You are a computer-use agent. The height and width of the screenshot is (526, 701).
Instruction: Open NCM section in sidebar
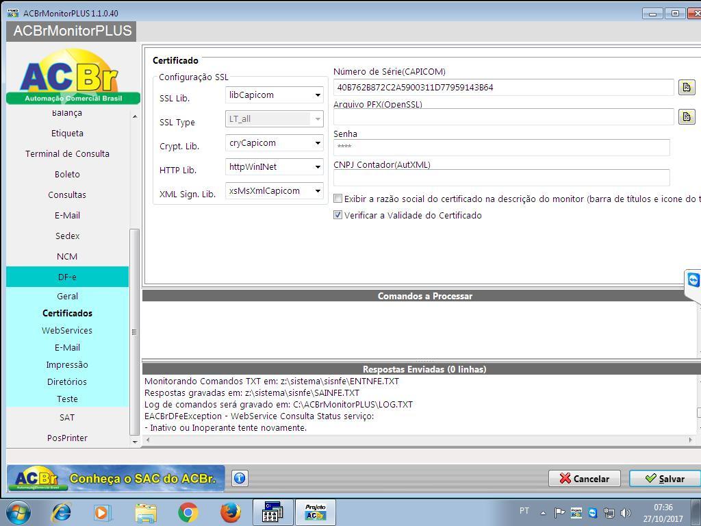(67, 257)
